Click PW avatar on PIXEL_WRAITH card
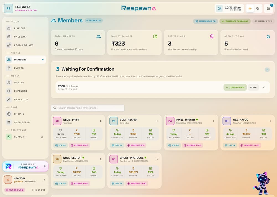Image resolution: width=277 pixels, height=197 pixels. click(170, 121)
